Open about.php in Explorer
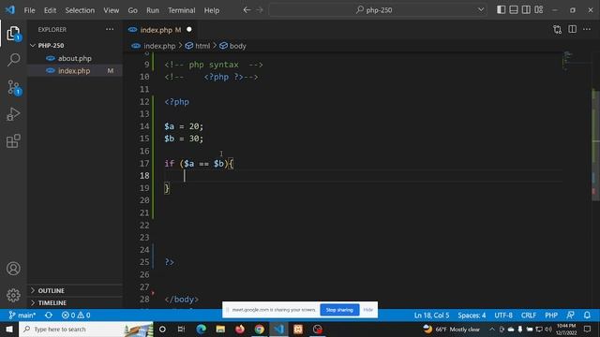 click(75, 58)
